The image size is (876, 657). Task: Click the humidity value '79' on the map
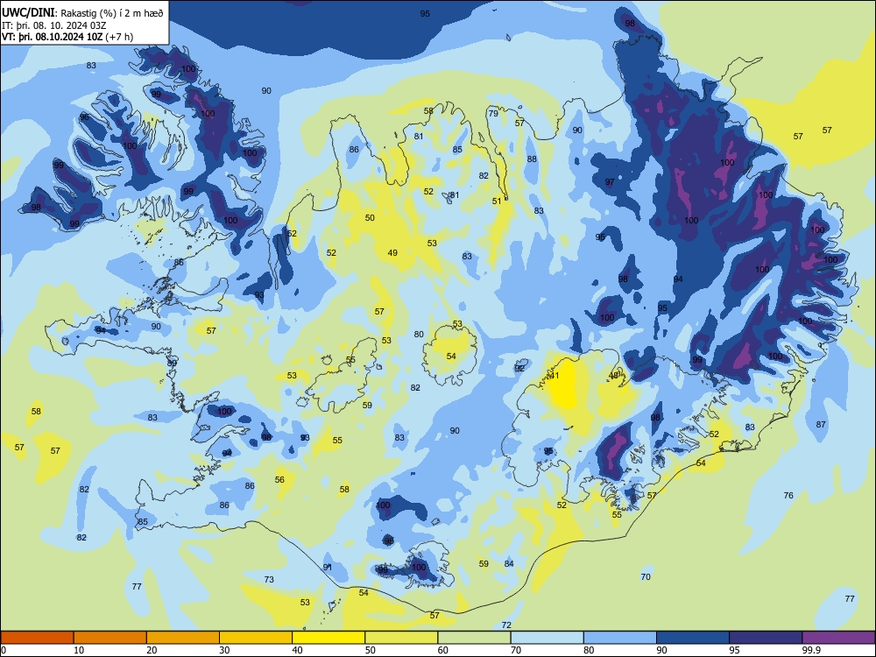493,113
